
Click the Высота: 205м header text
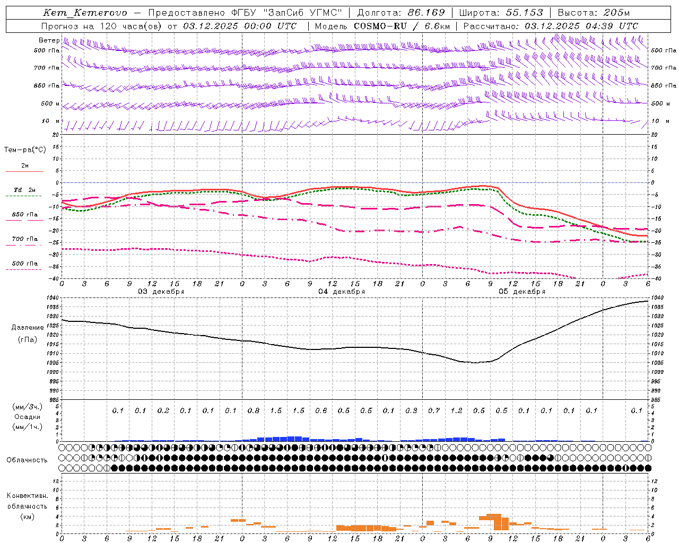tap(594, 13)
